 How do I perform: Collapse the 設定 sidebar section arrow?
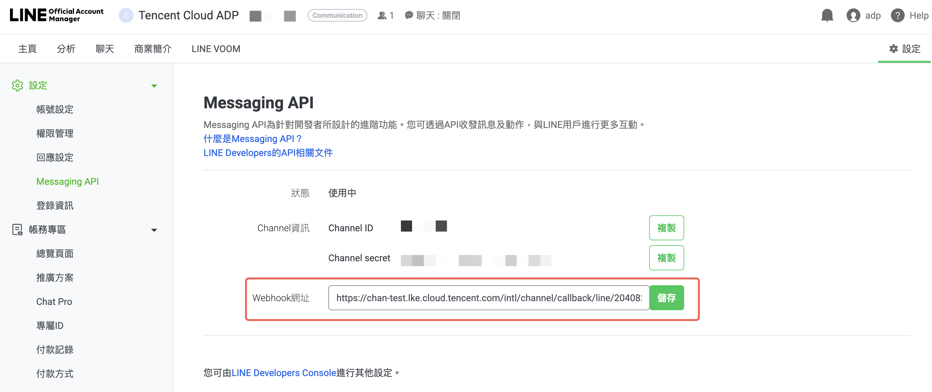click(154, 86)
